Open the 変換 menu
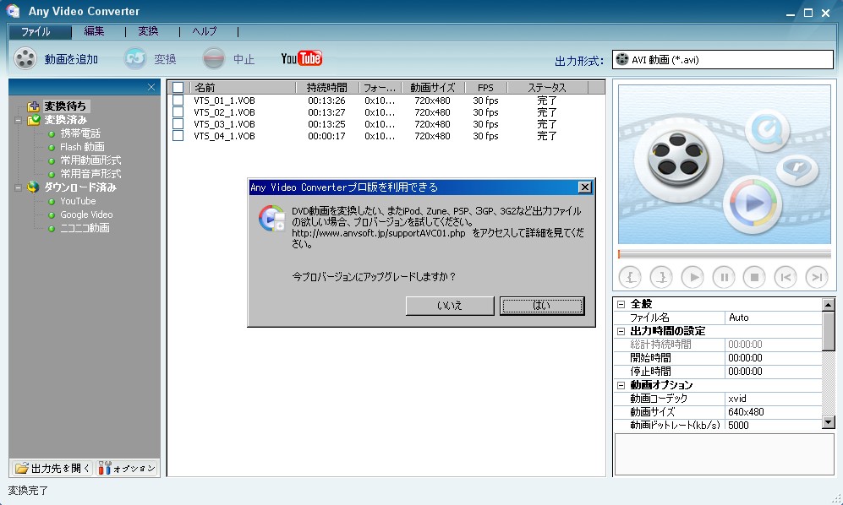Image resolution: width=843 pixels, height=505 pixels. pos(148,32)
